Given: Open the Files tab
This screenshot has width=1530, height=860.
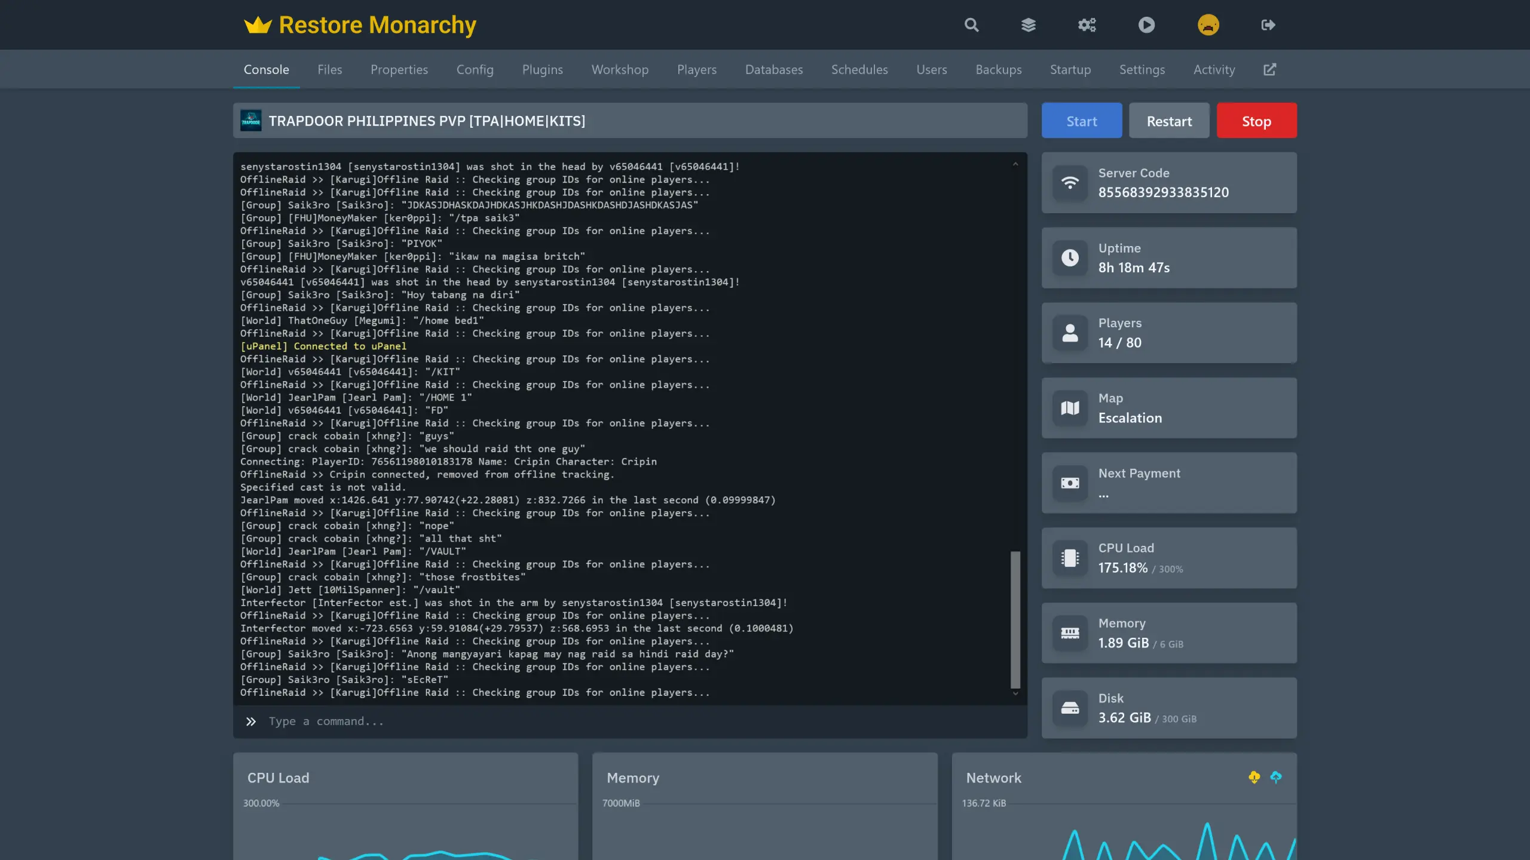Looking at the screenshot, I should (x=329, y=69).
